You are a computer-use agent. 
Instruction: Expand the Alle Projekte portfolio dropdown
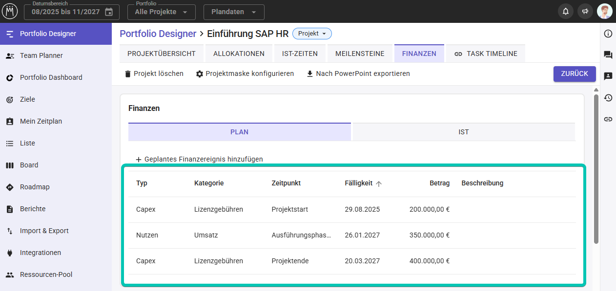click(161, 12)
